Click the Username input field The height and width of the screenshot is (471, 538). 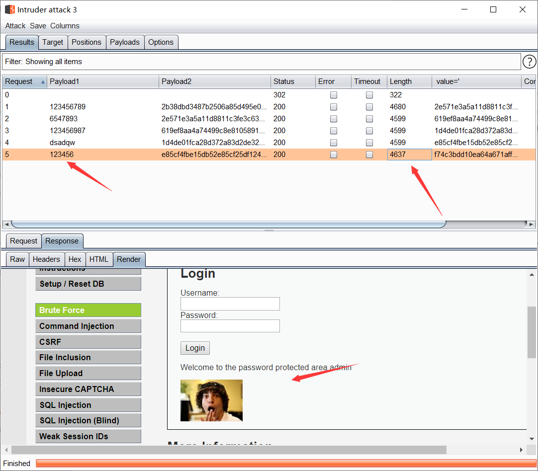tap(230, 304)
